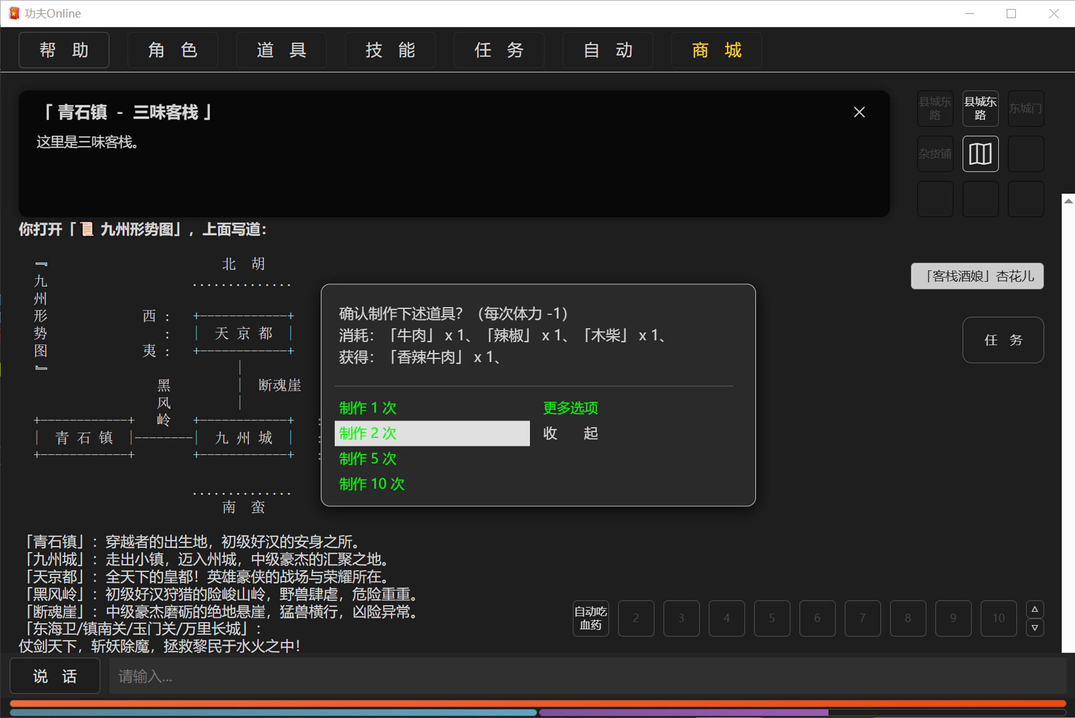This screenshot has width=1075, height=718.
Task: Expand 更多选项 in the crafting dialog
Action: coord(569,408)
